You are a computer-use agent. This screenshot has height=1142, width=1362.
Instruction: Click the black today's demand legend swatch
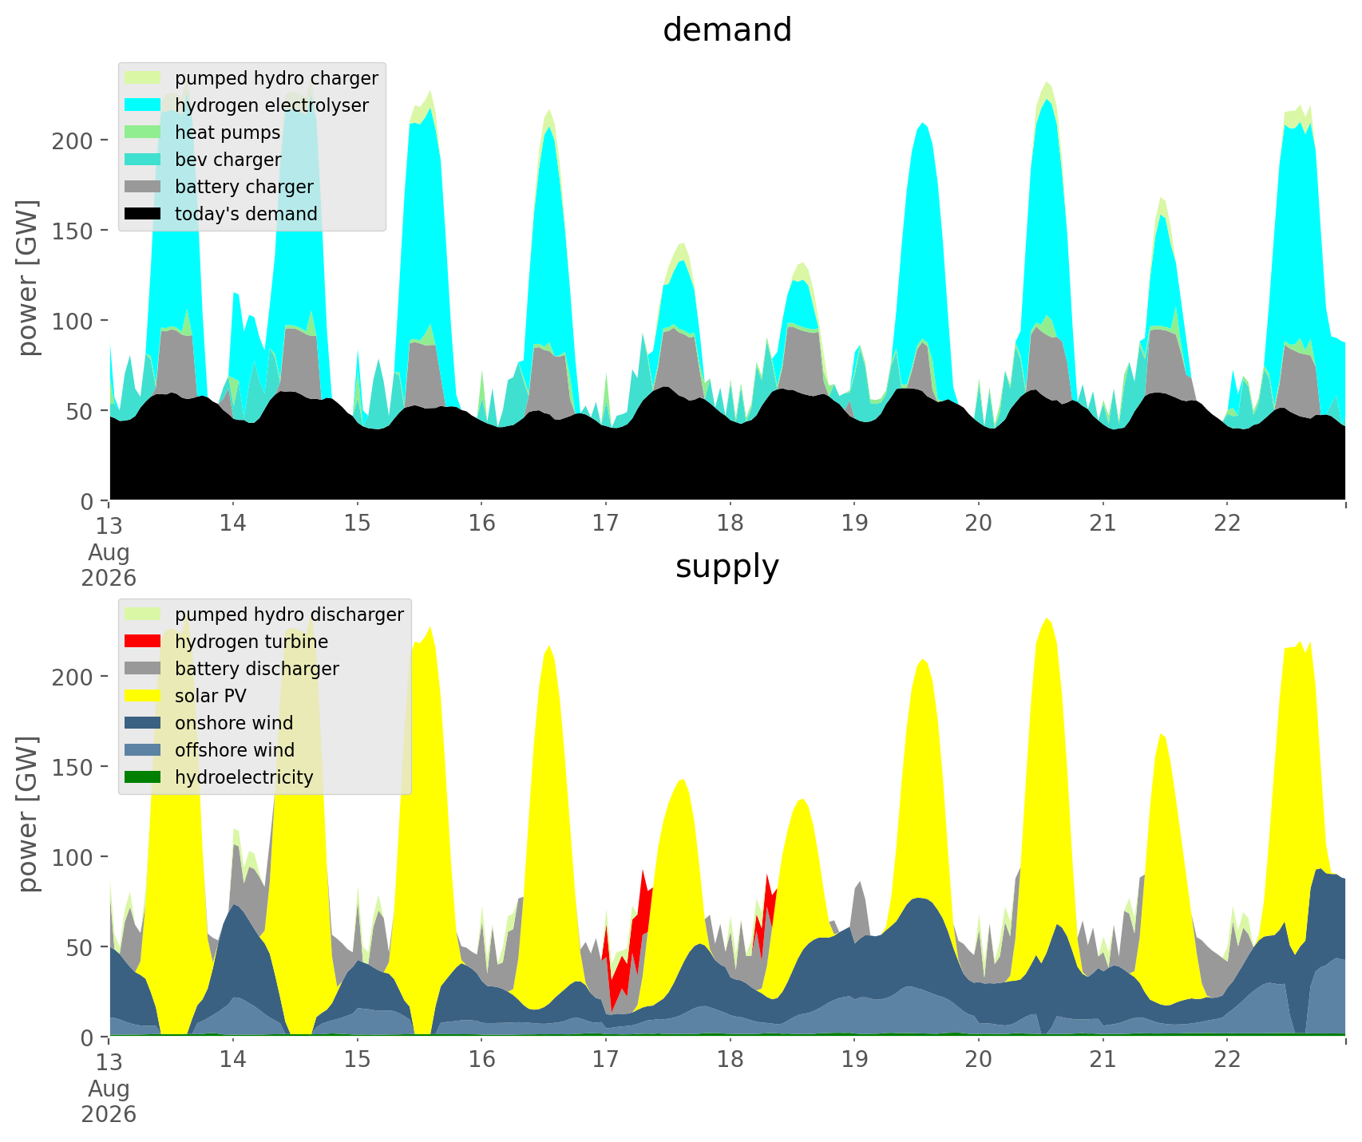[x=143, y=214]
